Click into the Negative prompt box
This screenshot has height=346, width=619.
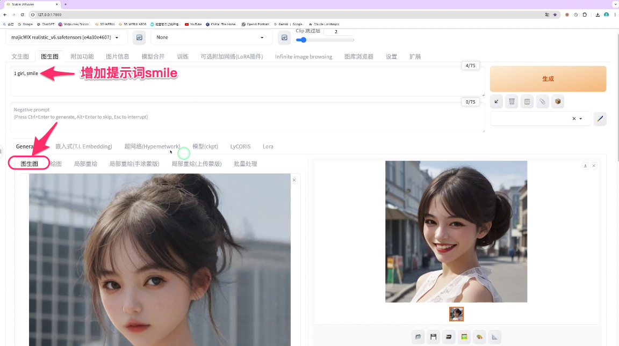coord(247,117)
